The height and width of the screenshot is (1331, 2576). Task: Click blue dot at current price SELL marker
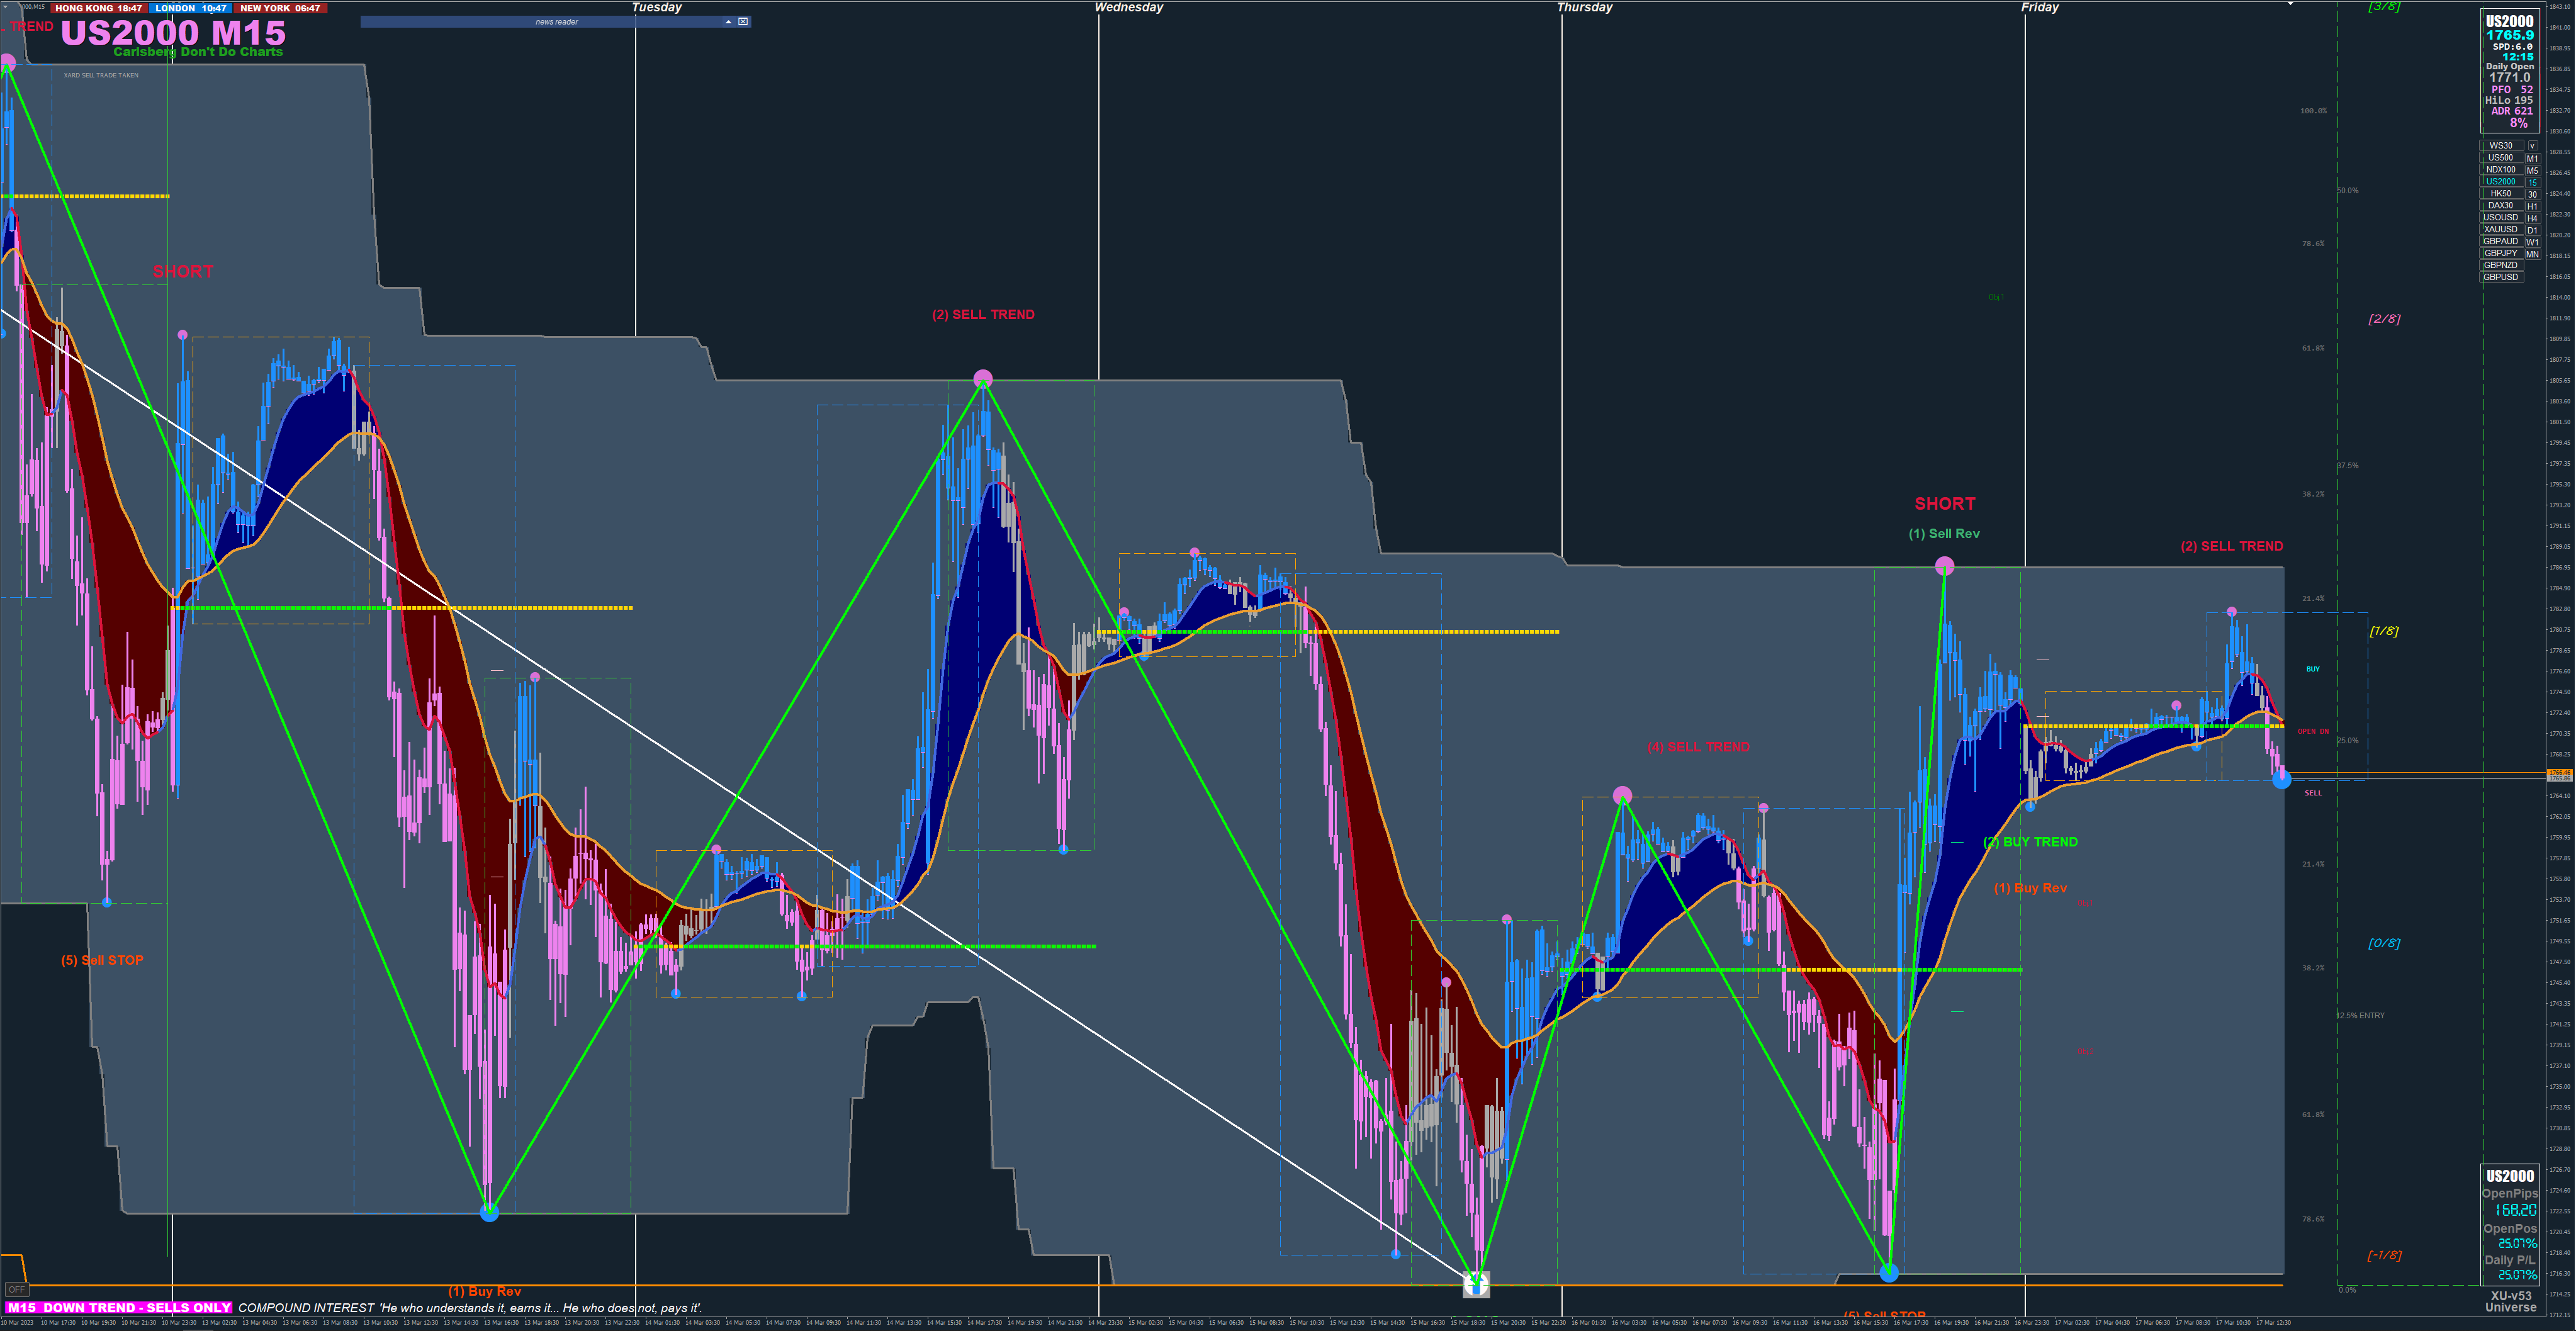[x=2281, y=780]
